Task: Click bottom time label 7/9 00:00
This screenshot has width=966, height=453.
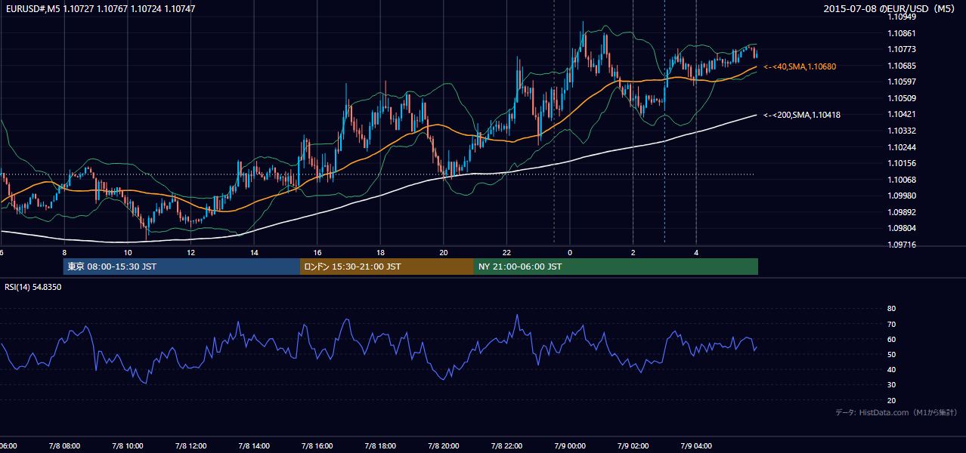Action: 570,446
